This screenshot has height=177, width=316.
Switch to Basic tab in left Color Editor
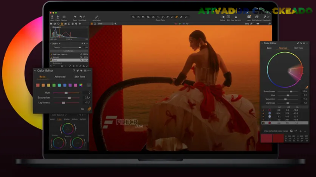click(42, 77)
